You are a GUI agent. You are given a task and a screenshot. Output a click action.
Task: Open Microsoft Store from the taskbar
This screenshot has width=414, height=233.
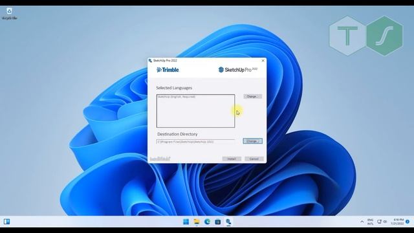click(218, 221)
